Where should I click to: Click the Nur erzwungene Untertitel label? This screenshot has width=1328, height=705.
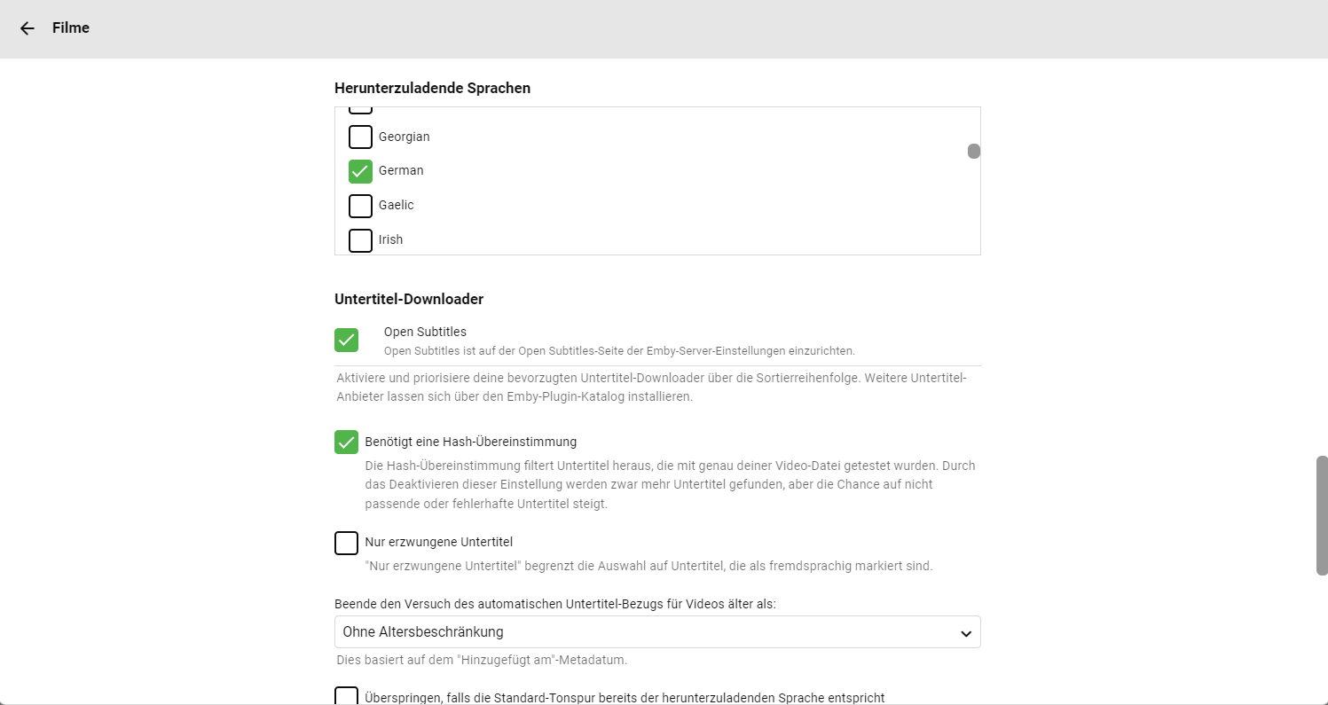click(x=439, y=542)
